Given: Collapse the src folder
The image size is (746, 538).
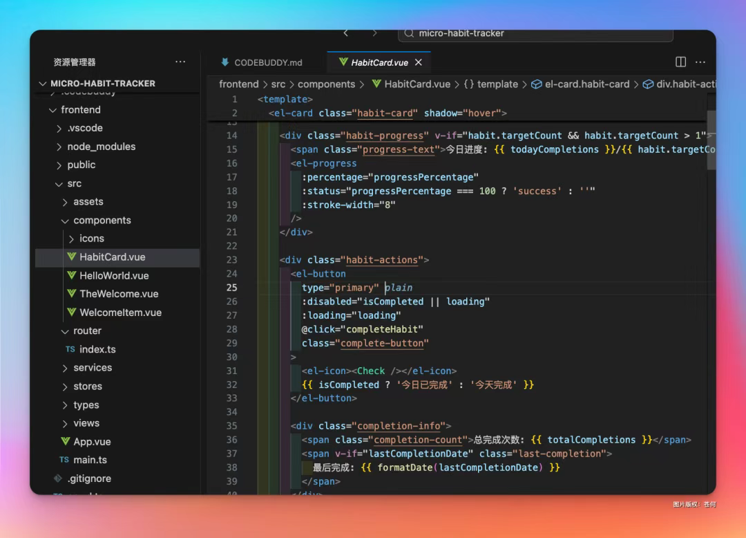Looking at the screenshot, I should pyautogui.click(x=74, y=183).
